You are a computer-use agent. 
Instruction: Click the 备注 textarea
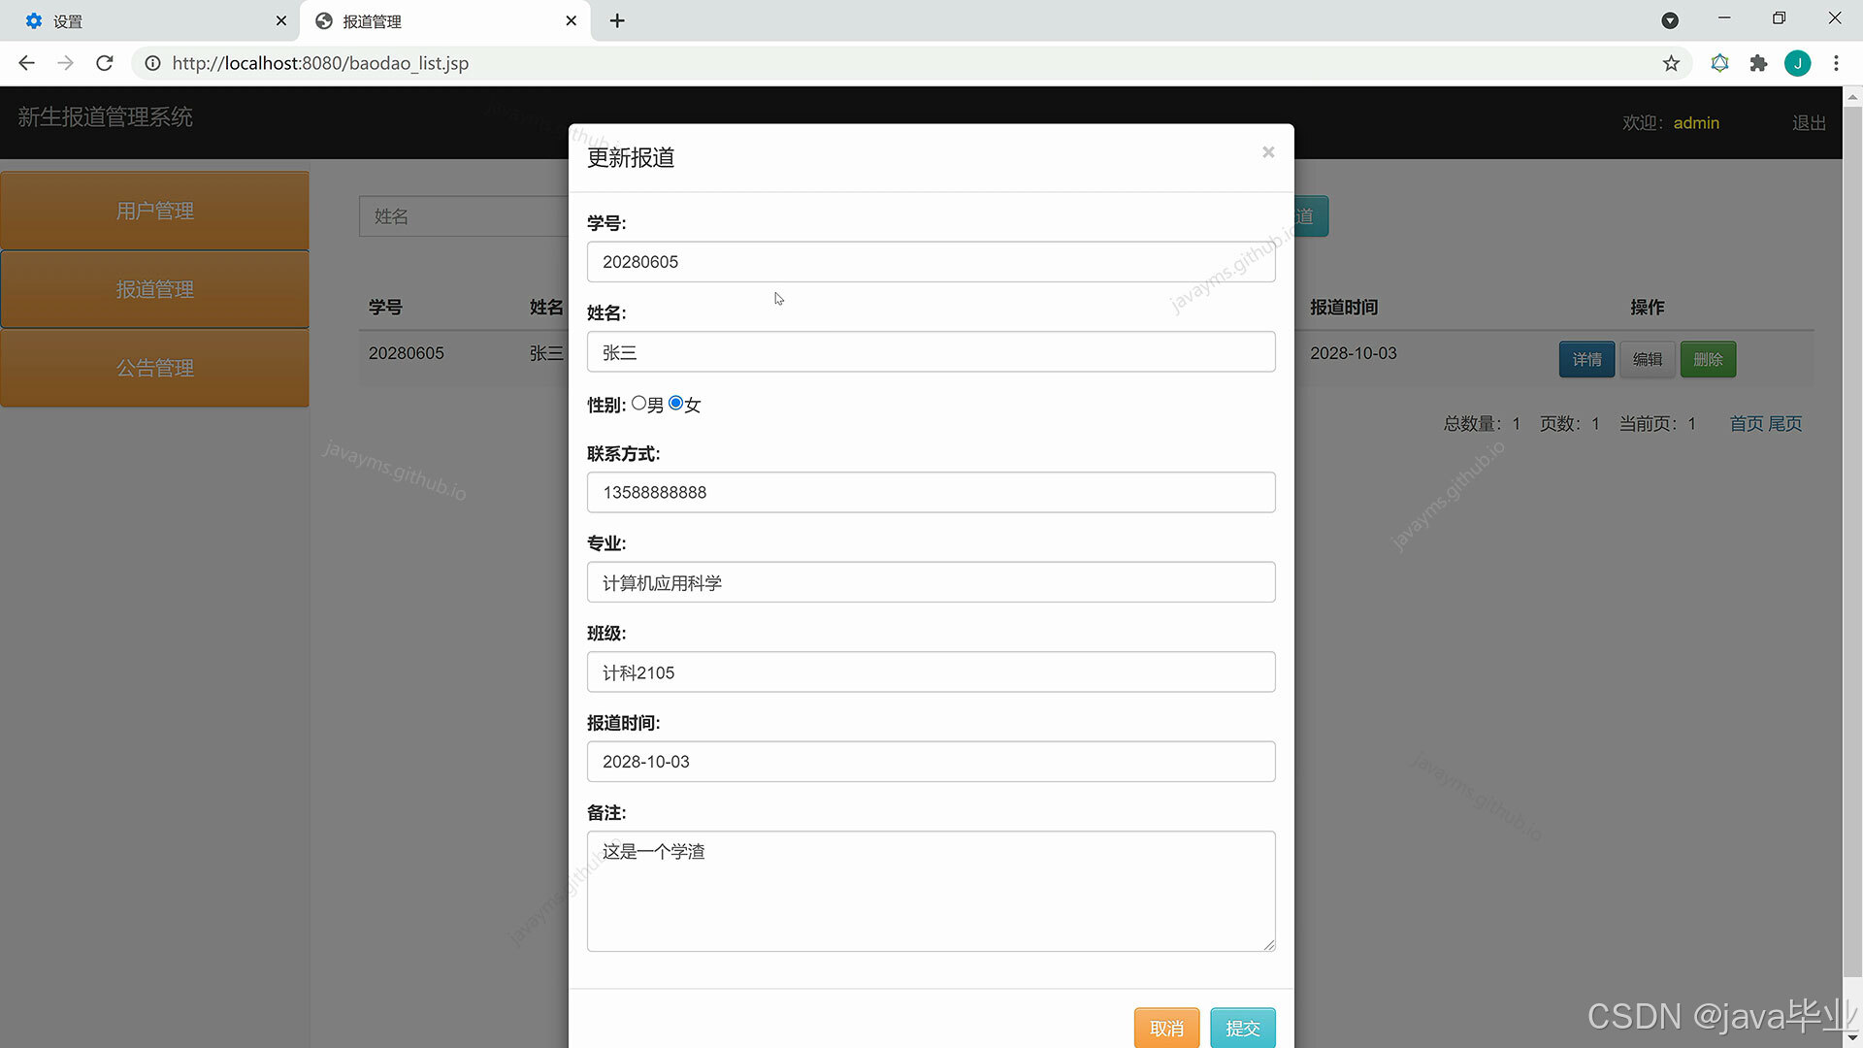[931, 891]
